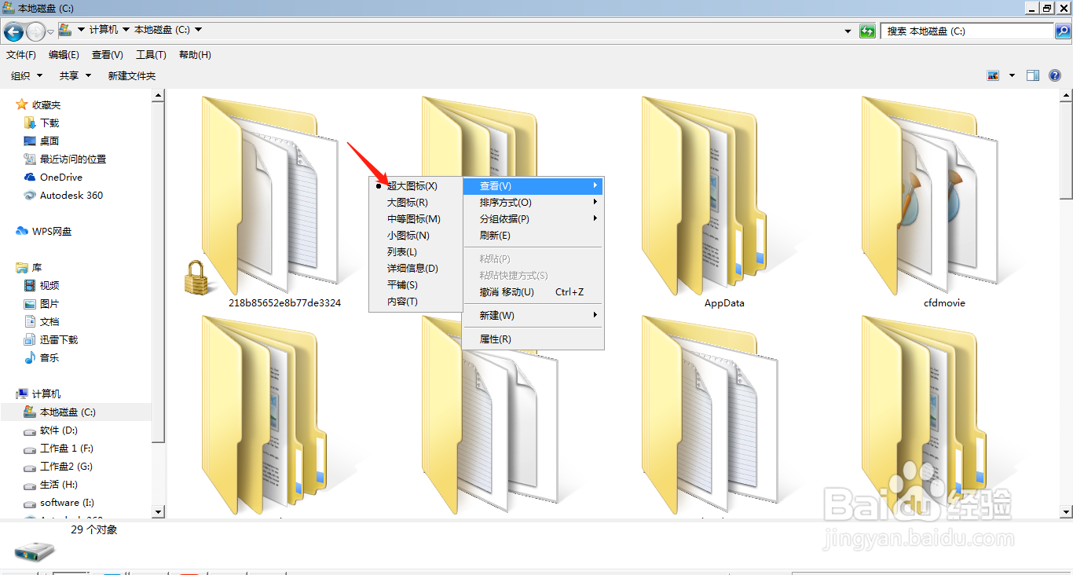
Task: Expand 新建(W) submenu in context menu
Action: (533, 316)
